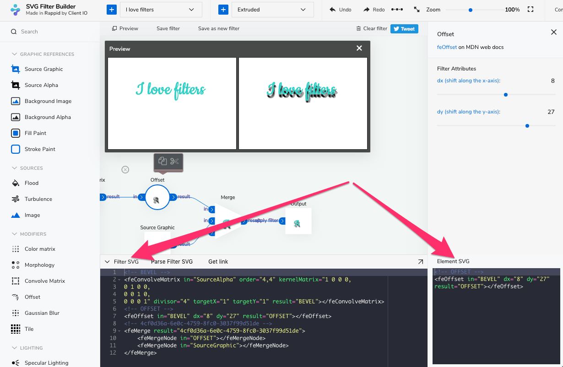Screen dimensions: 563x367
Task: Click the dx shift slider
Action: [505, 95]
